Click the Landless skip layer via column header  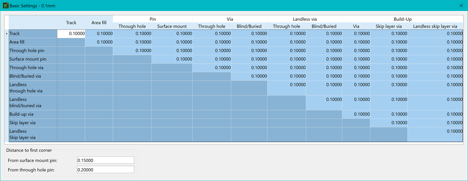[435, 26]
